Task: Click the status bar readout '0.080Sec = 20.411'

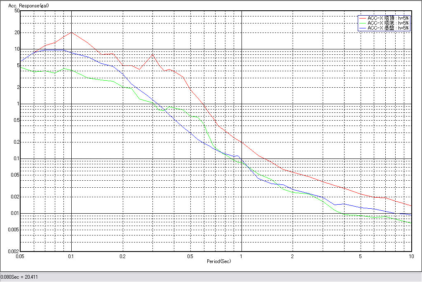Action: [x=19, y=277]
